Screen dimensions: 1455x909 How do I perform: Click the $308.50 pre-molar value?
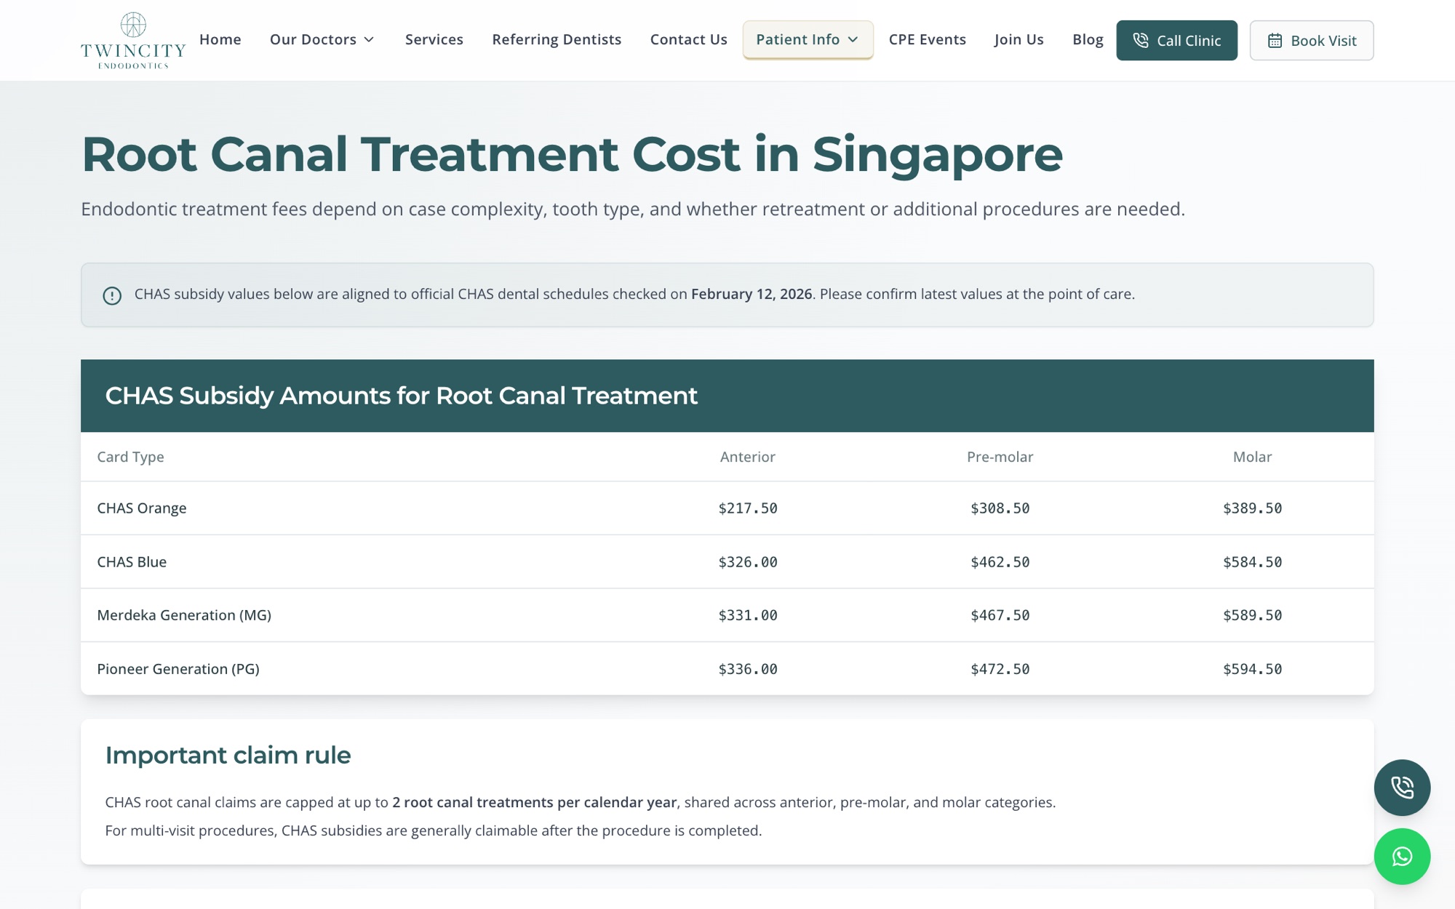click(1000, 508)
